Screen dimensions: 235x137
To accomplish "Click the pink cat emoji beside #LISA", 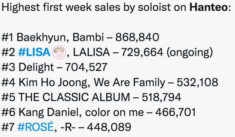I will pos(59,52).
